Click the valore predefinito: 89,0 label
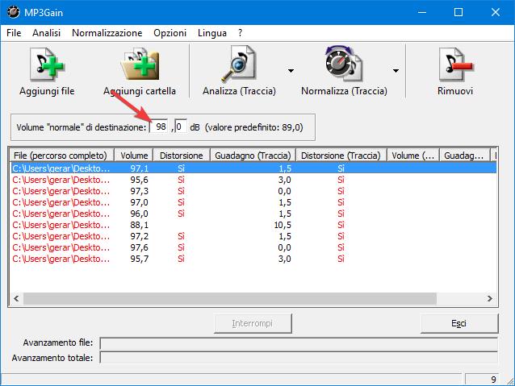This screenshot has height=386, width=515. (x=253, y=127)
